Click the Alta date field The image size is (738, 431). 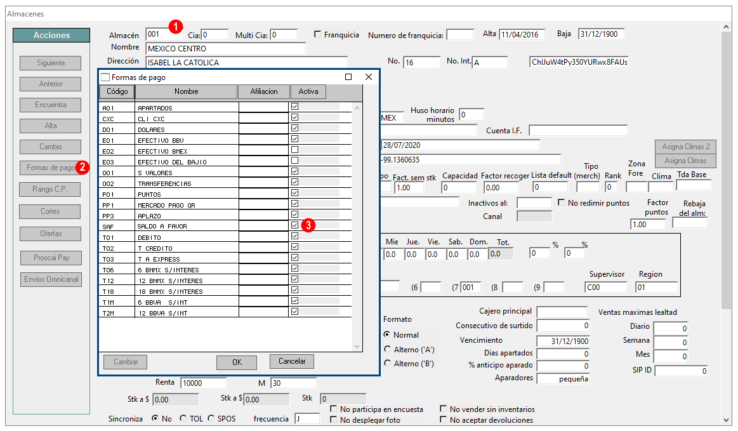point(522,34)
